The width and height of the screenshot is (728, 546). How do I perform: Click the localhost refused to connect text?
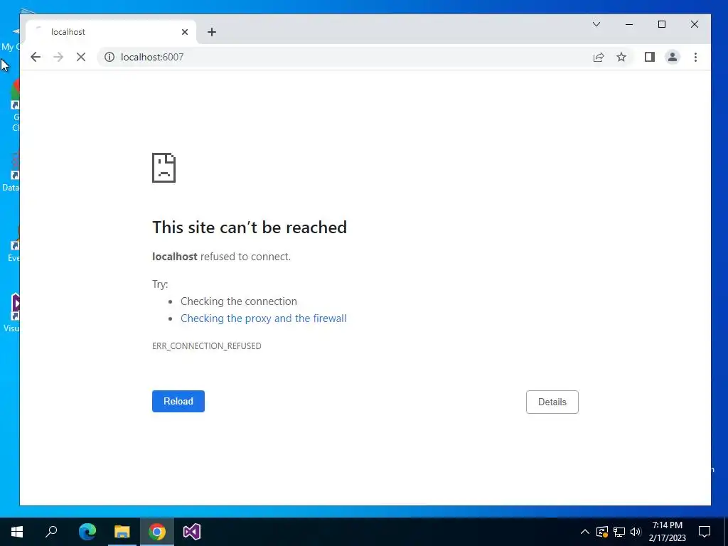(x=222, y=257)
